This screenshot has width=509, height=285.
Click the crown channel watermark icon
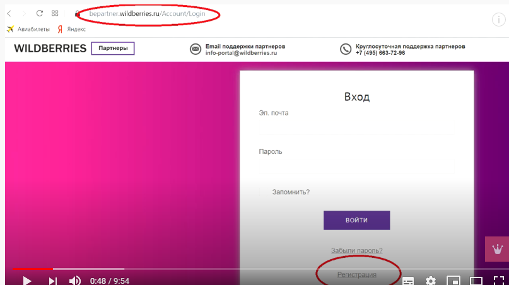pos(497,249)
